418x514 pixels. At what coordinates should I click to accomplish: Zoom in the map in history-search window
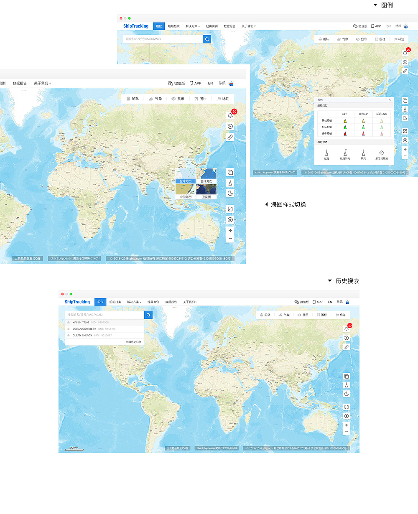click(x=347, y=425)
